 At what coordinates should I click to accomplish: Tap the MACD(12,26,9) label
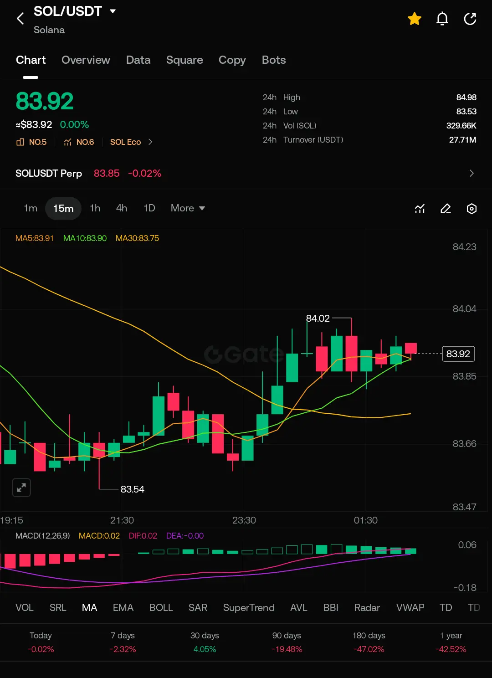43,536
